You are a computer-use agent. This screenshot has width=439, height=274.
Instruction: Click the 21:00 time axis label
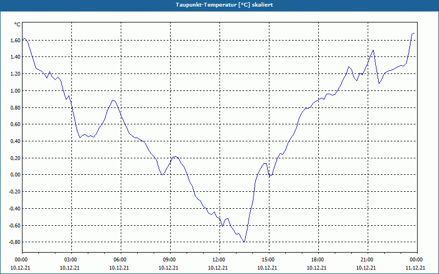(x=368, y=260)
